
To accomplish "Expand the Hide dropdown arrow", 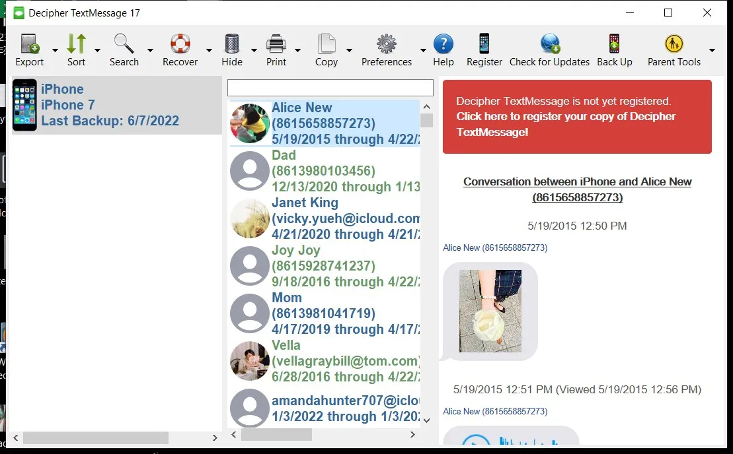I will (254, 50).
